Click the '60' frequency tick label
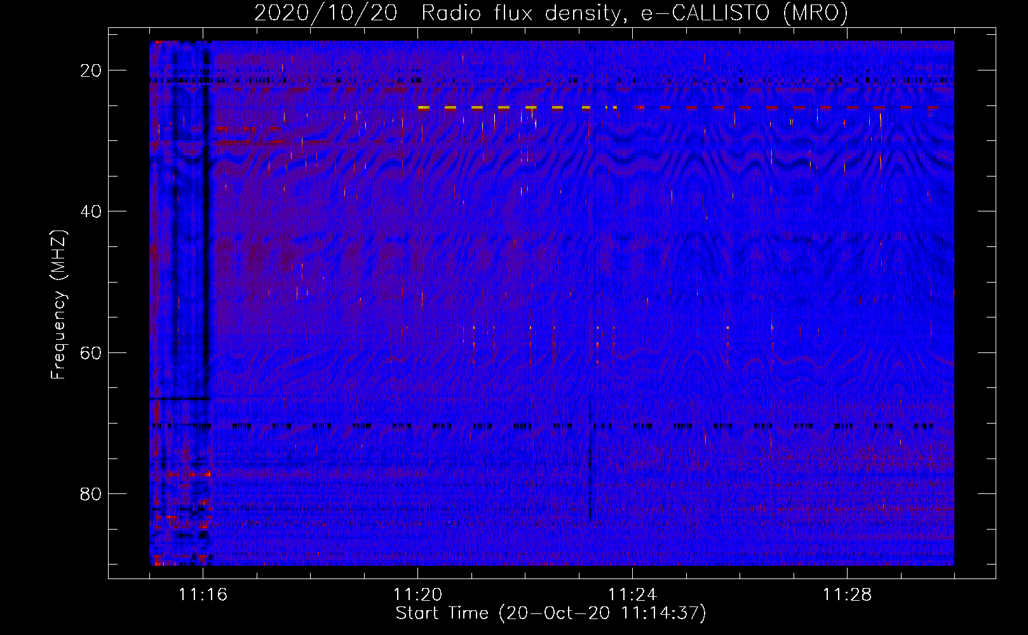This screenshot has width=1028, height=635. [91, 352]
